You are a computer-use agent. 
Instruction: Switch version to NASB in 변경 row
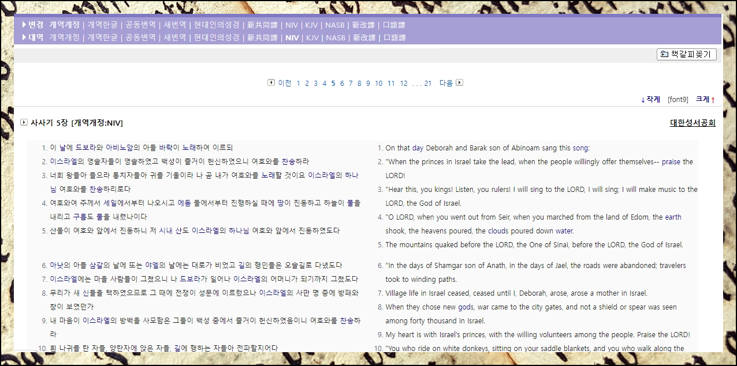(x=335, y=25)
